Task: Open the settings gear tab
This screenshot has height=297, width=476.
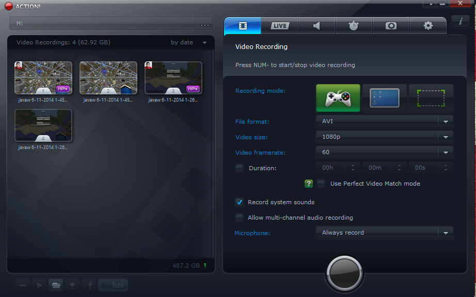Action: coord(428,26)
